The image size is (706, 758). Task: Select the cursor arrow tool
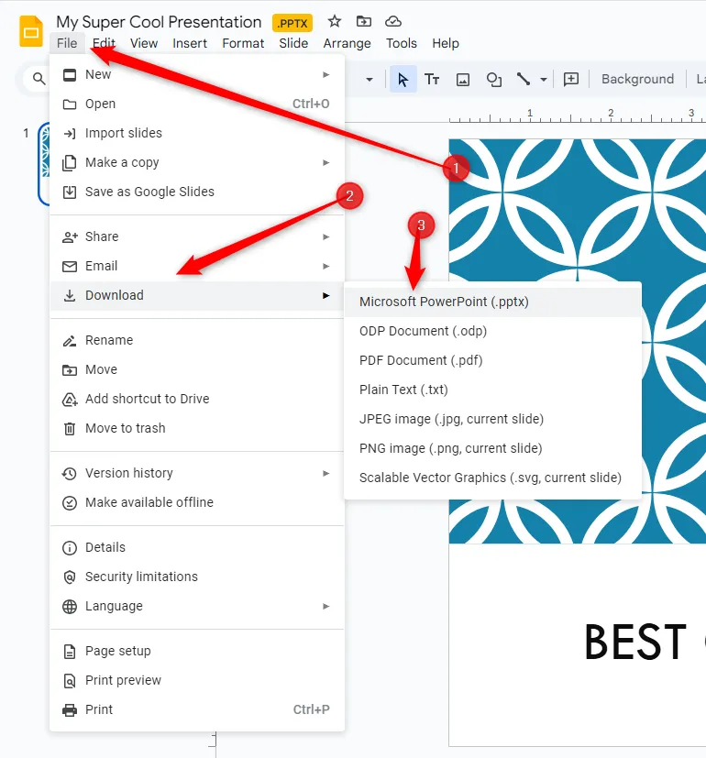point(403,79)
